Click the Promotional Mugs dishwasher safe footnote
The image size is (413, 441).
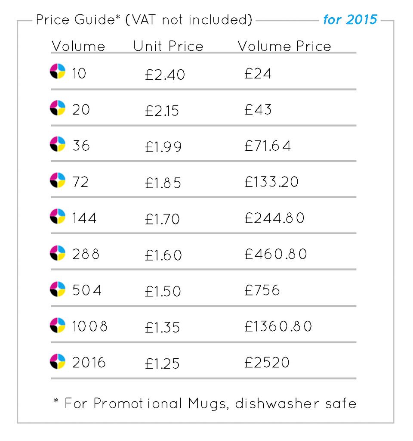(x=205, y=404)
